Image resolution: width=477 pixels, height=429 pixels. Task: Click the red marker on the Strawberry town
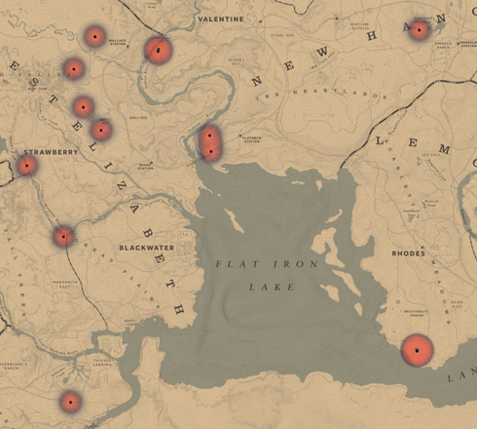(x=27, y=166)
